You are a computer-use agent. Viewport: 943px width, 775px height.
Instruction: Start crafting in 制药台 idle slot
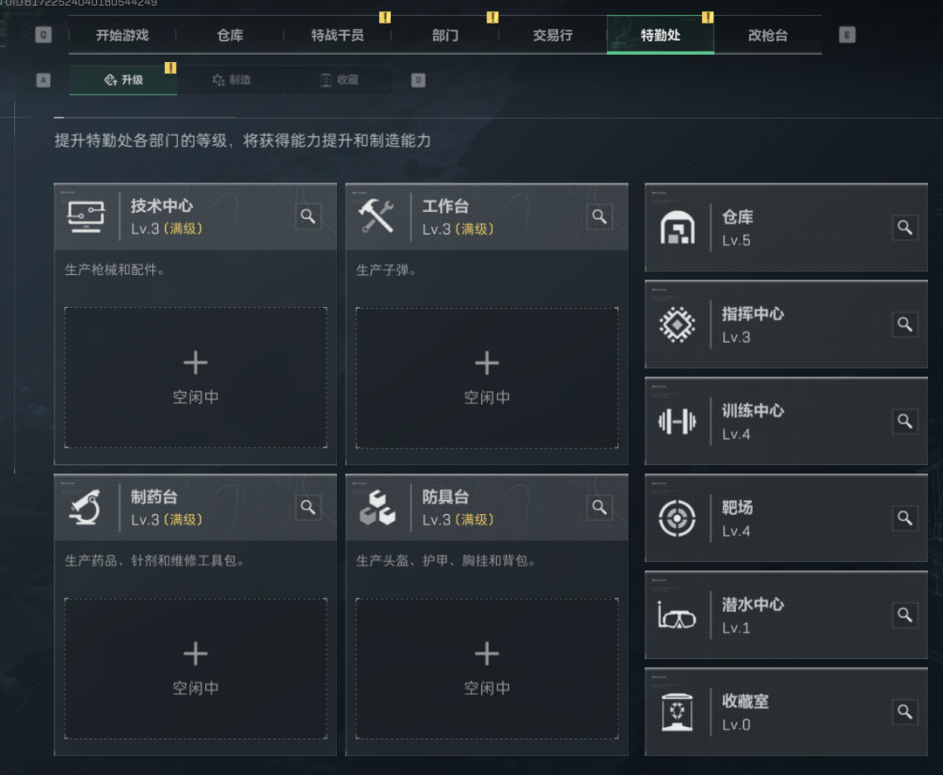196,669
